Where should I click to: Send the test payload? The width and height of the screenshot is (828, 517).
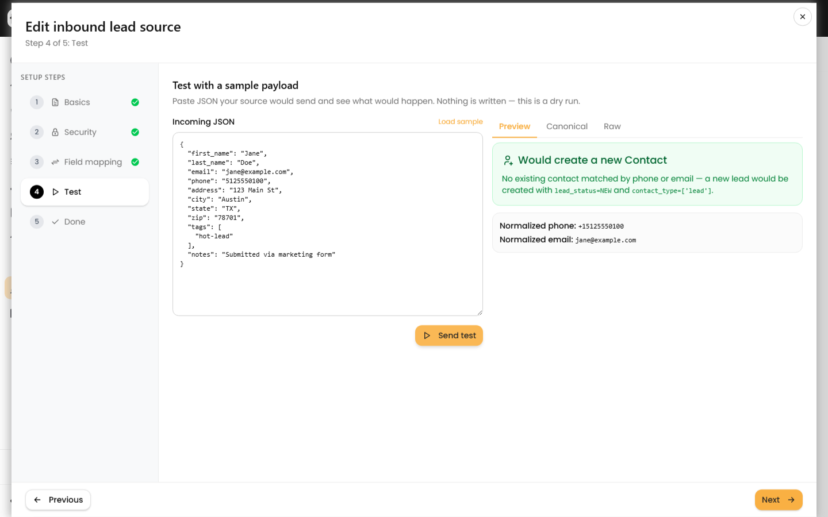449,335
